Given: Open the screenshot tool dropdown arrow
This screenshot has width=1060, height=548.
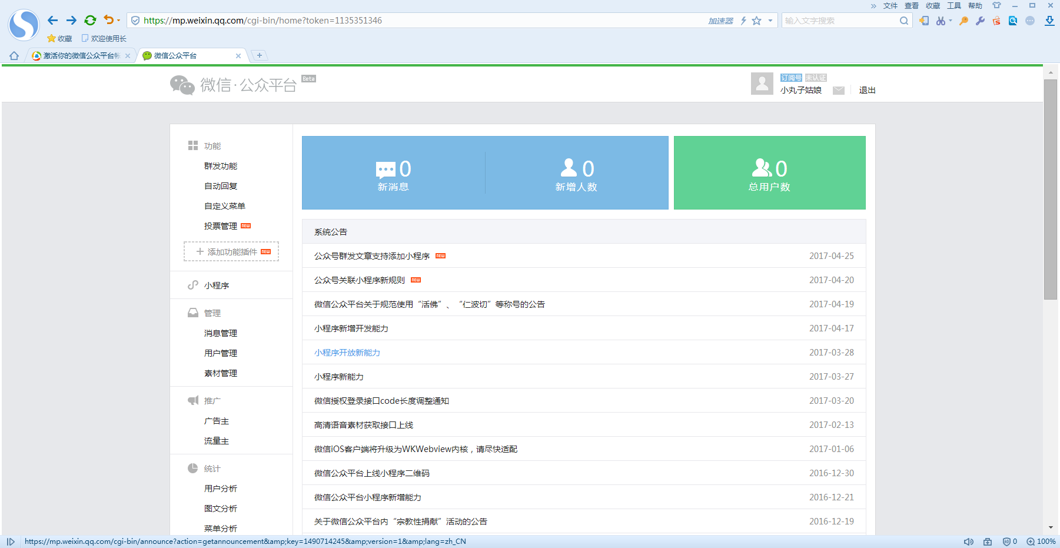Looking at the screenshot, I should (950, 21).
